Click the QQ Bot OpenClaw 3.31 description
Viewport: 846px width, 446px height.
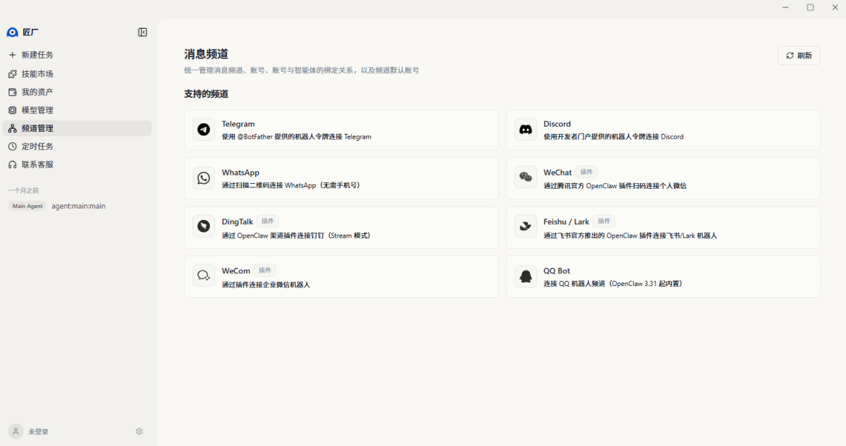(613, 283)
